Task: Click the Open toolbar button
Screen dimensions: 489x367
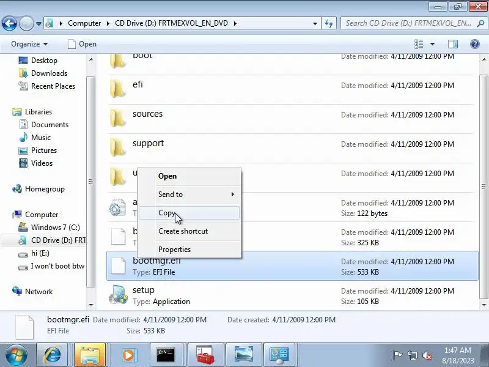Action: [82, 44]
